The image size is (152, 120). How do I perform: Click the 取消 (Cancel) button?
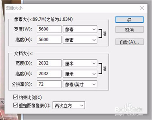[x=130, y=30]
